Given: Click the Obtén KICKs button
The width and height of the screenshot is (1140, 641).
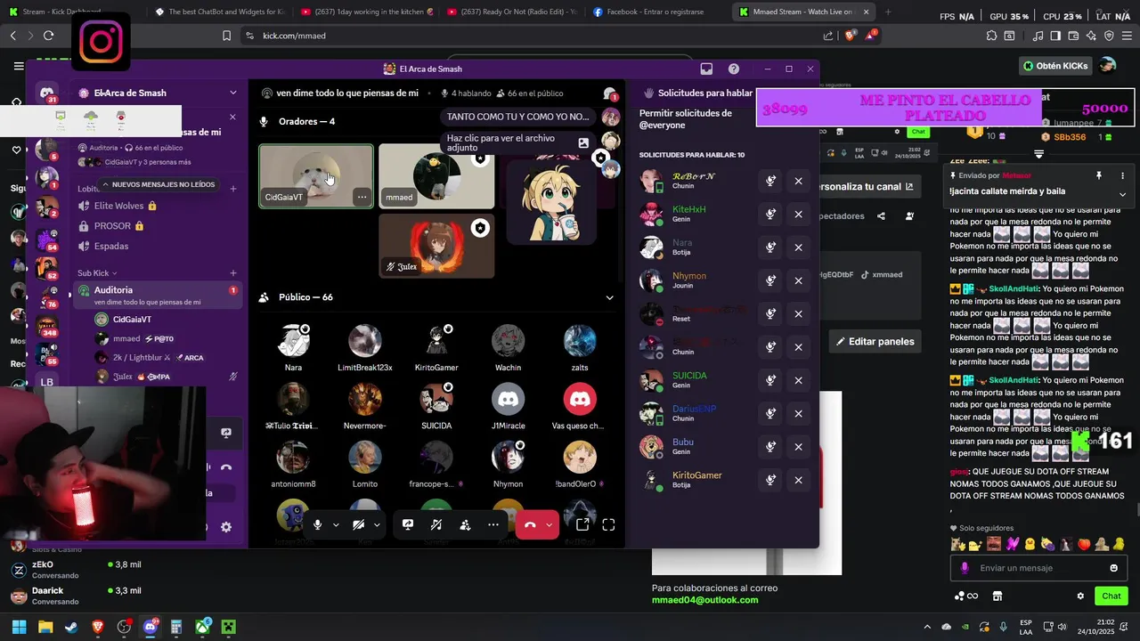Looking at the screenshot, I should point(1054,66).
